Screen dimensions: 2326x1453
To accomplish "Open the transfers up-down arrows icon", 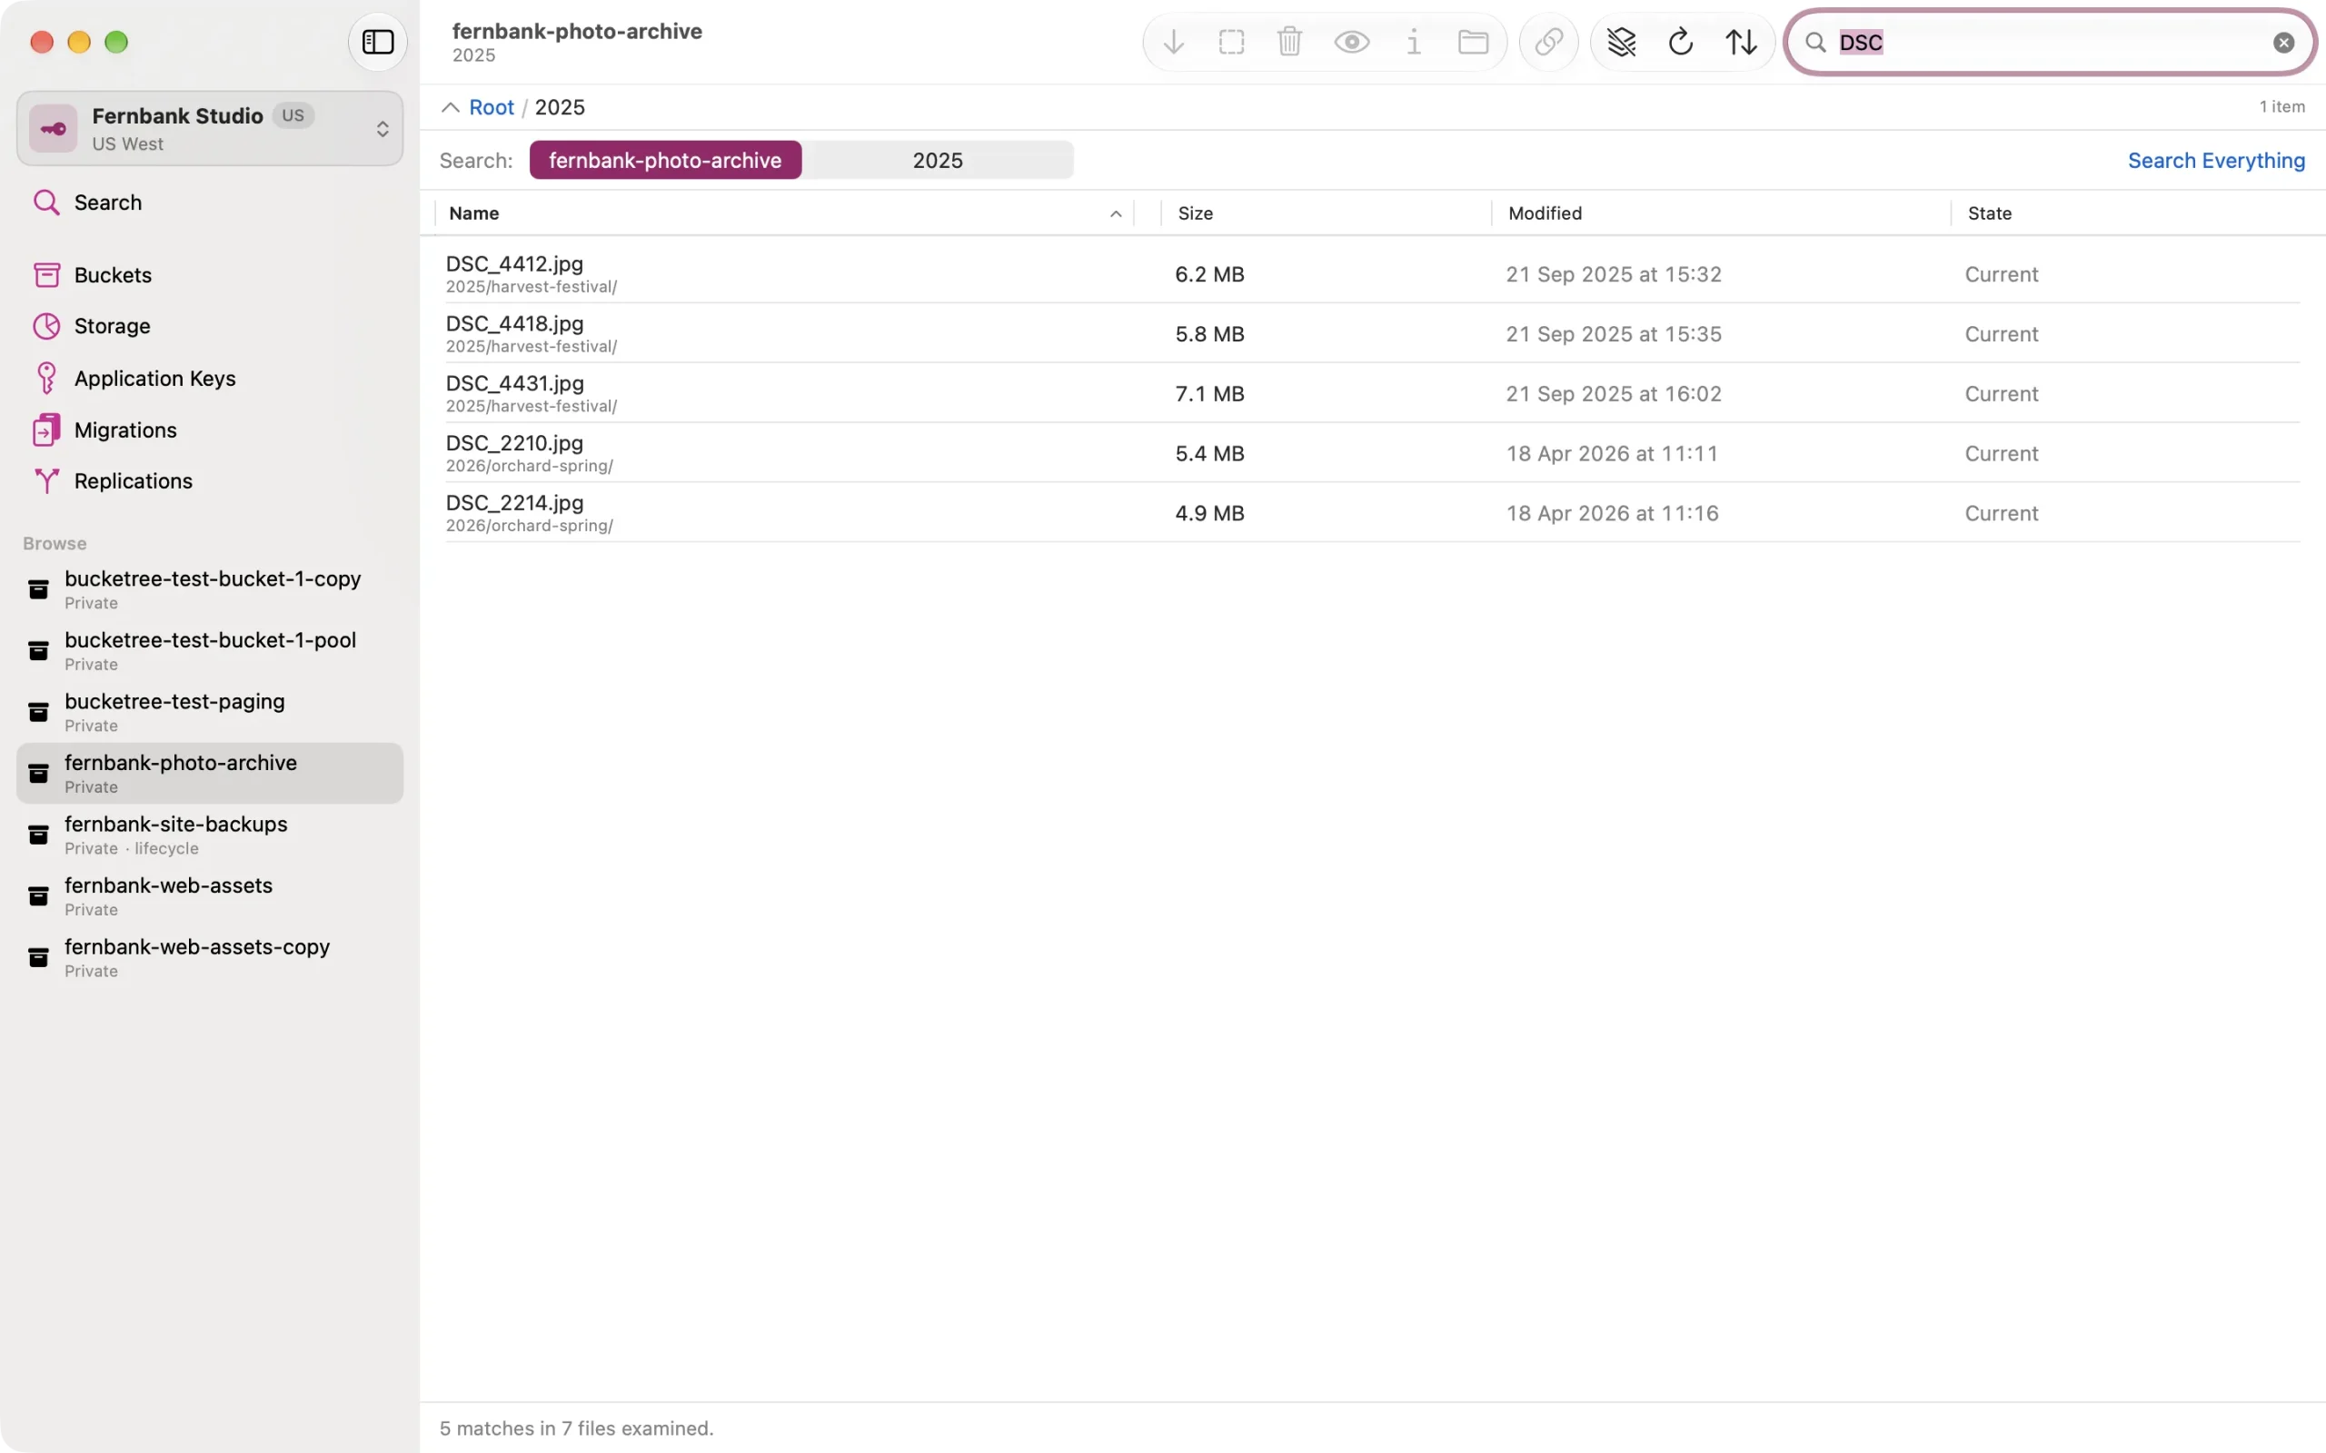I will (x=1741, y=43).
